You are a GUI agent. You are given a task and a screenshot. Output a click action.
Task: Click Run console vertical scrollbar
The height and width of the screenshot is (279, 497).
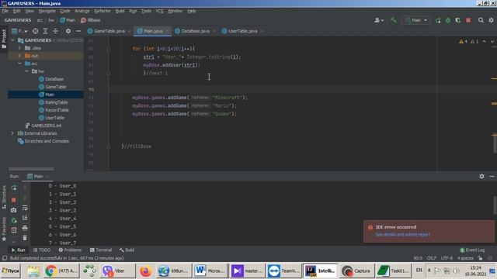pyautogui.click(x=495, y=205)
